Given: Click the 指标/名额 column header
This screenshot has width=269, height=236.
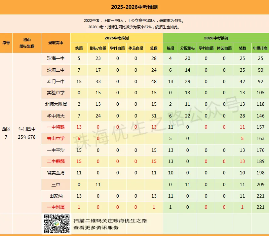Looking at the screenshot, I should 98,48.
